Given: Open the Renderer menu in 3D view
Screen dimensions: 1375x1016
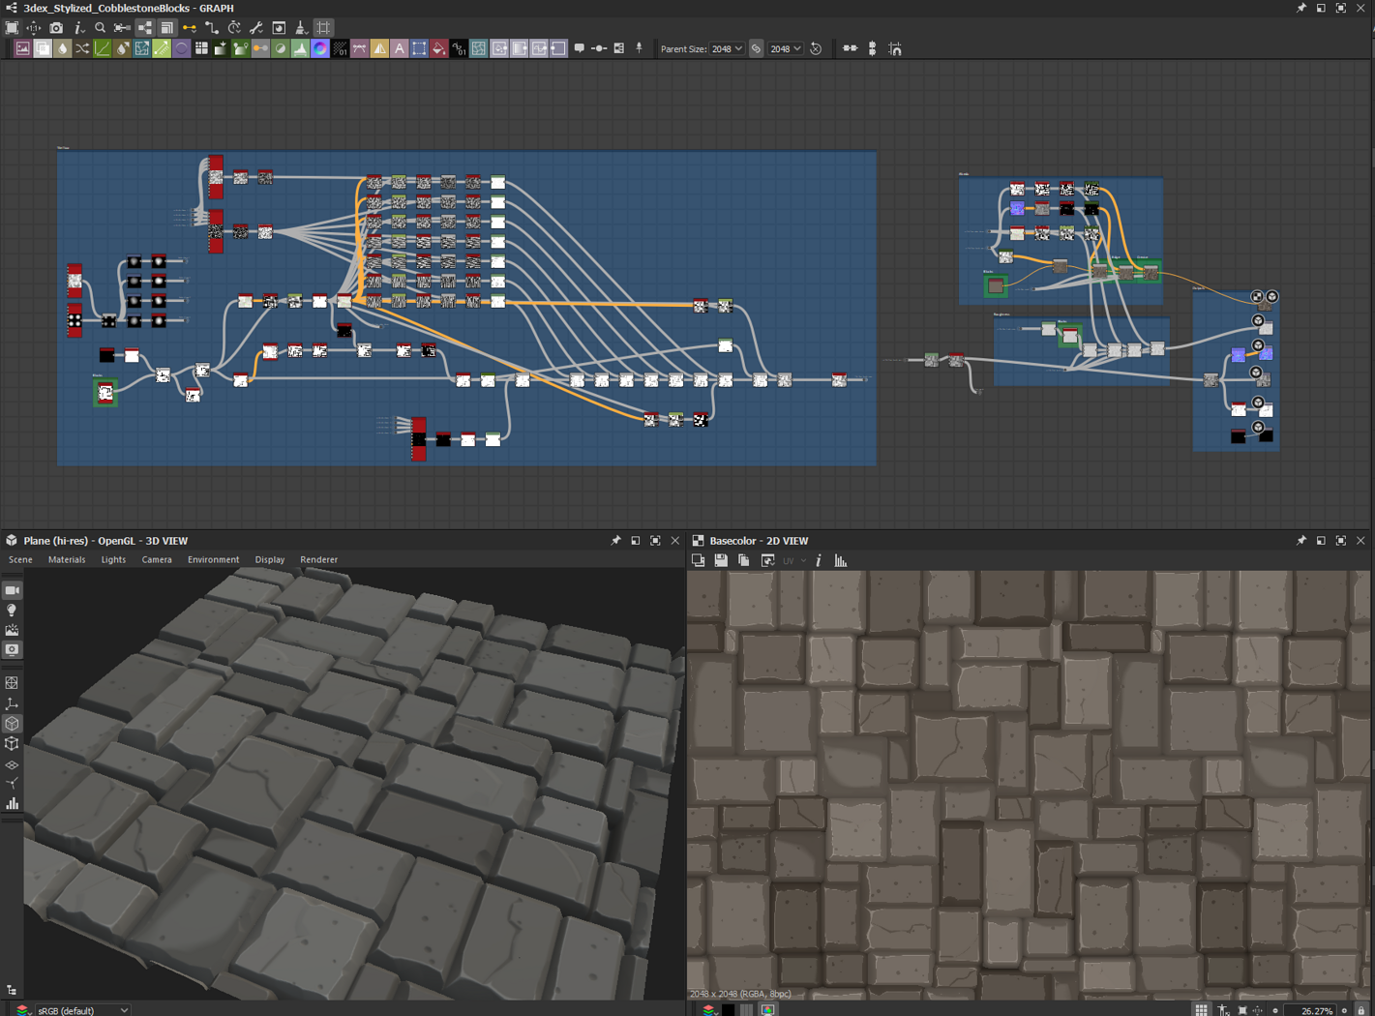Looking at the screenshot, I should (318, 559).
